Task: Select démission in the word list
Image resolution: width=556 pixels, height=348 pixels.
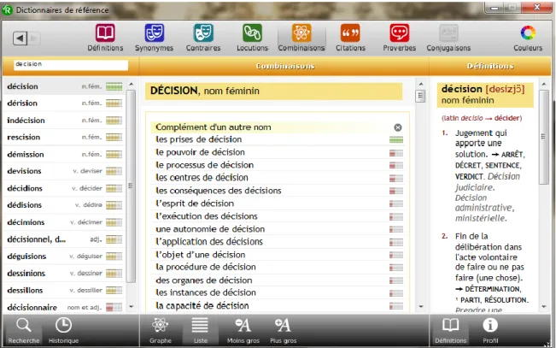Action: tap(65, 155)
